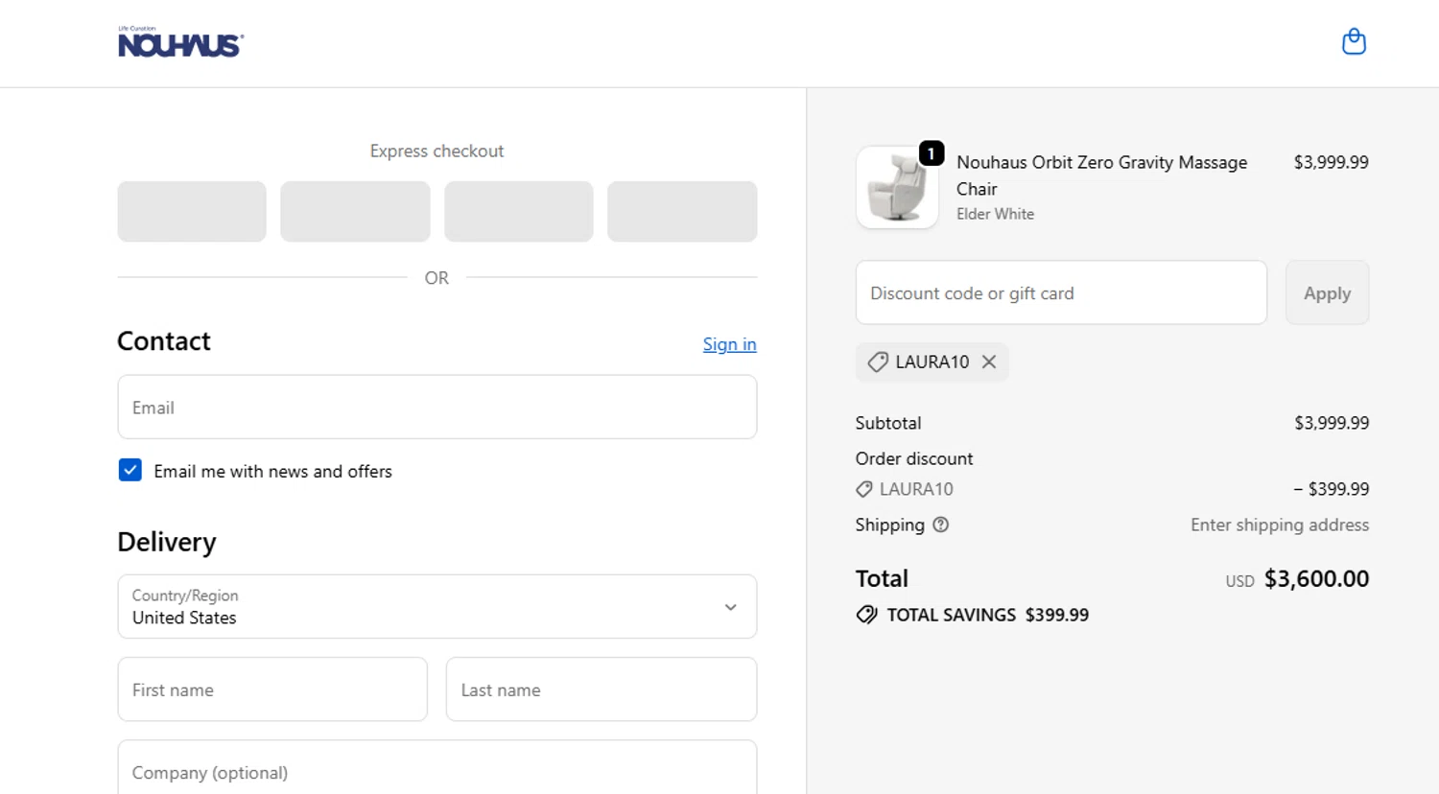Click the Total Savings tag icon
Image resolution: width=1439 pixels, height=794 pixels.
[x=866, y=615]
